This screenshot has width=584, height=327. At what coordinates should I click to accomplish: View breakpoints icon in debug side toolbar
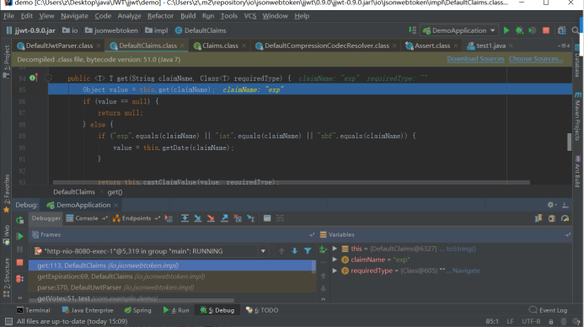[x=19, y=279]
